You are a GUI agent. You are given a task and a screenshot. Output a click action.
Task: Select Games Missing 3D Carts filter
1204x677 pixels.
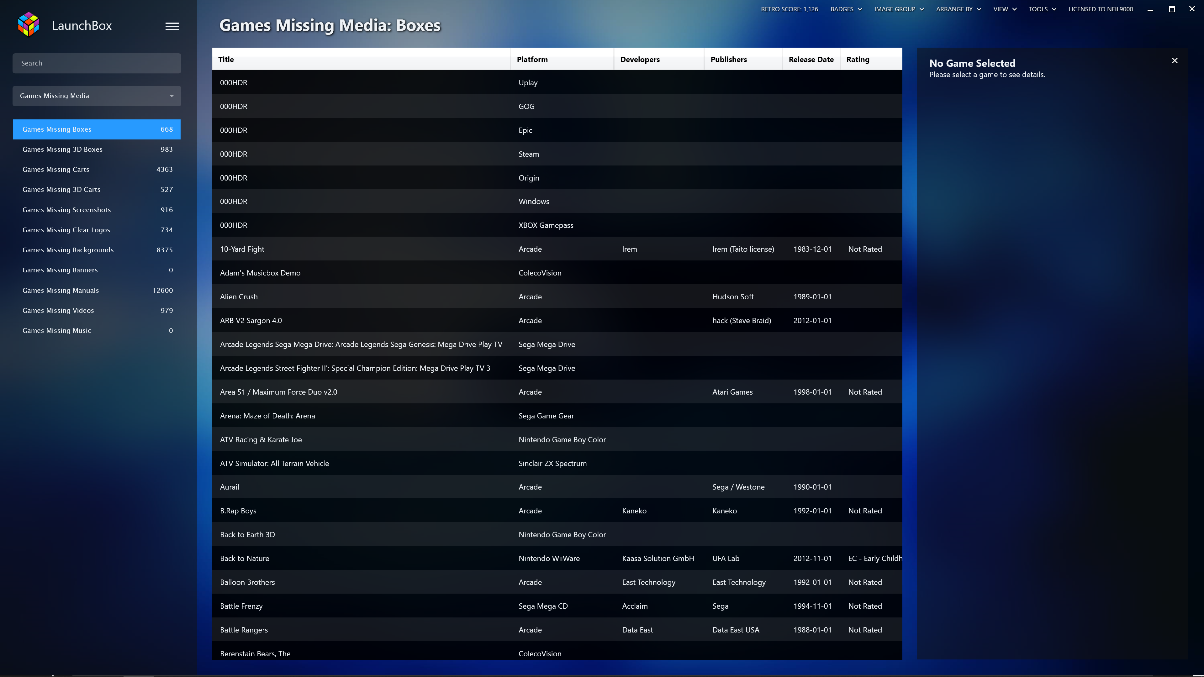click(x=97, y=190)
